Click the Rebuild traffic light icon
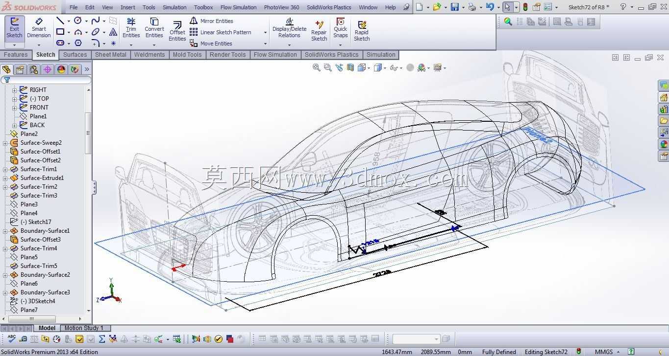The image size is (669, 356). pyautogui.click(x=525, y=7)
